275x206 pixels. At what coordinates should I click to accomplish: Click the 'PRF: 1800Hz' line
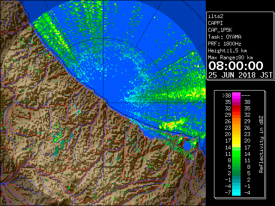(x=225, y=44)
